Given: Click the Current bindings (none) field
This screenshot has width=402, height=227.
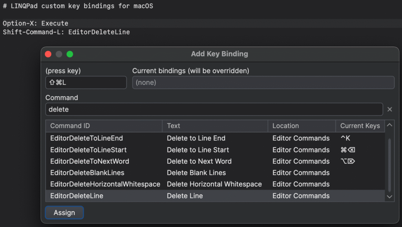Looking at the screenshot, I should click(263, 82).
